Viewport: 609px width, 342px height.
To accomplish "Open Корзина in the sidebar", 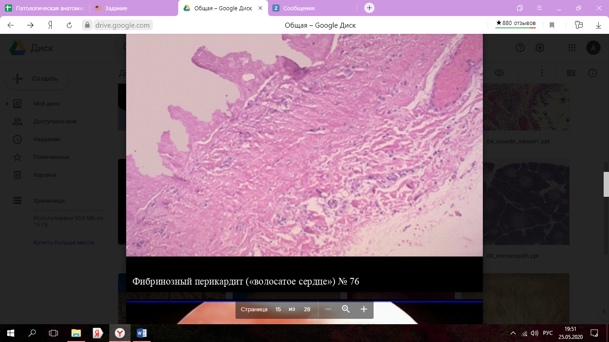I will click(x=45, y=175).
